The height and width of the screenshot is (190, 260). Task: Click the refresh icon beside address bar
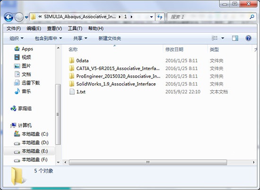[160, 17]
